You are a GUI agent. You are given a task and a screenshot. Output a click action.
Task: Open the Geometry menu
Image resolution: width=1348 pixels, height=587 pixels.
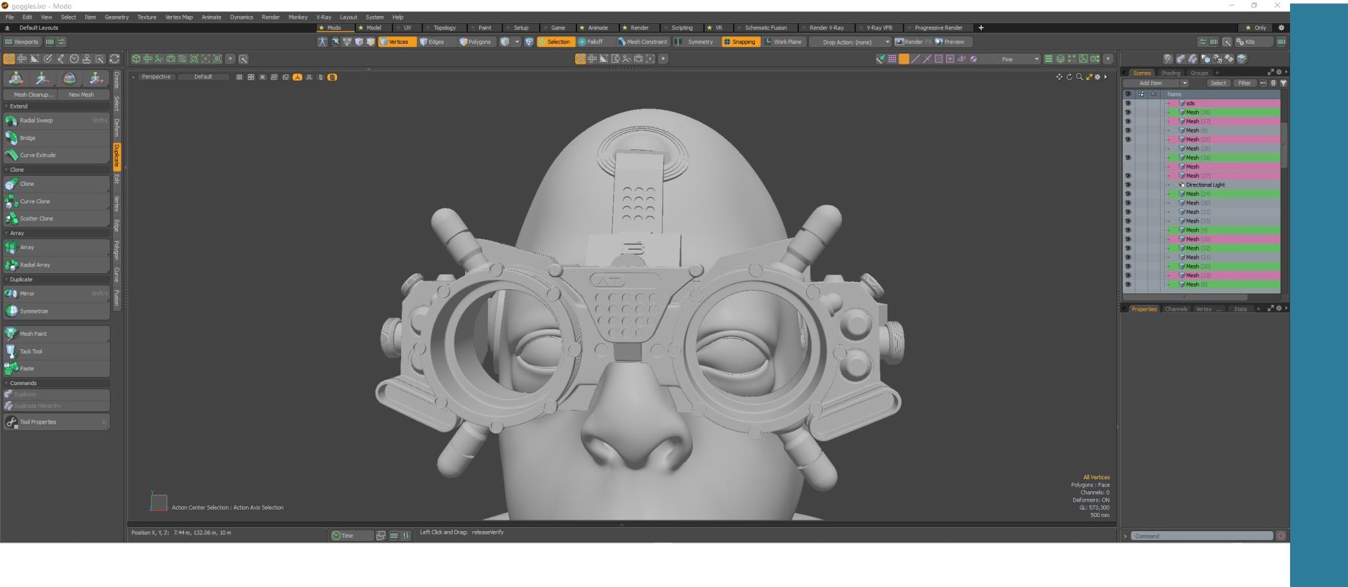pos(117,17)
